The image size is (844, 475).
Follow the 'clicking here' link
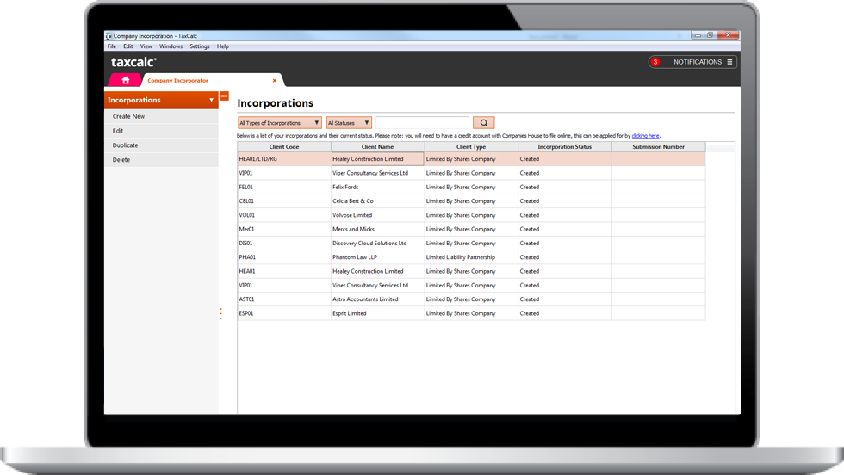click(x=645, y=136)
